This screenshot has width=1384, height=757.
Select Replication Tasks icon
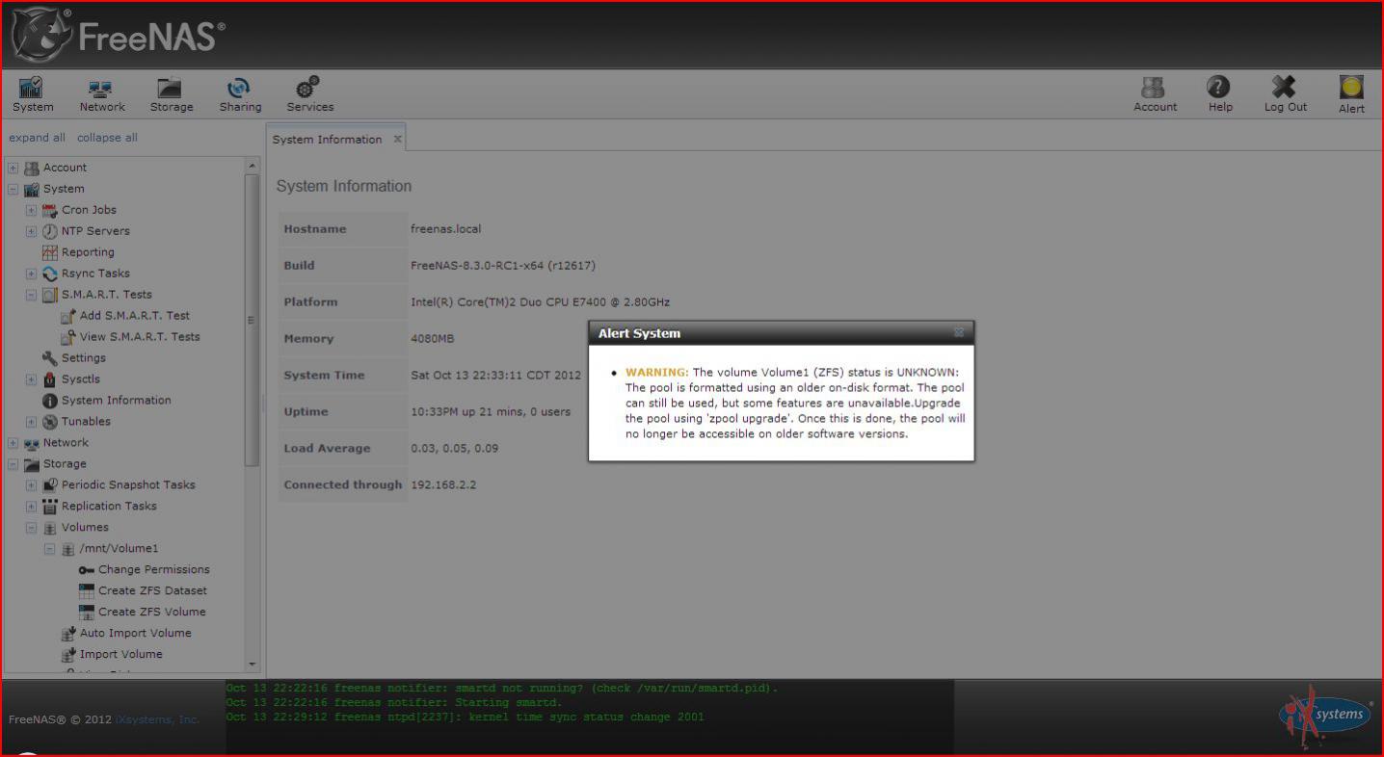pos(50,507)
